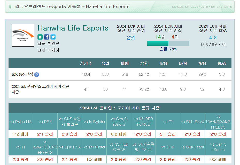This screenshot has width=240, height=165.
Task: Click the first vs kt Rolster match cell
Action: [x=94, y=122]
